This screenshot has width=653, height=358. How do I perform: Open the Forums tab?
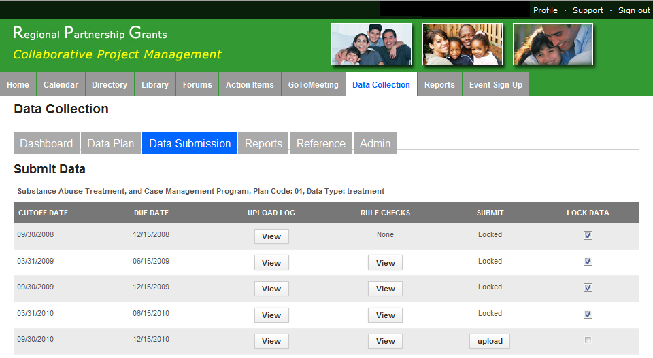tap(197, 84)
